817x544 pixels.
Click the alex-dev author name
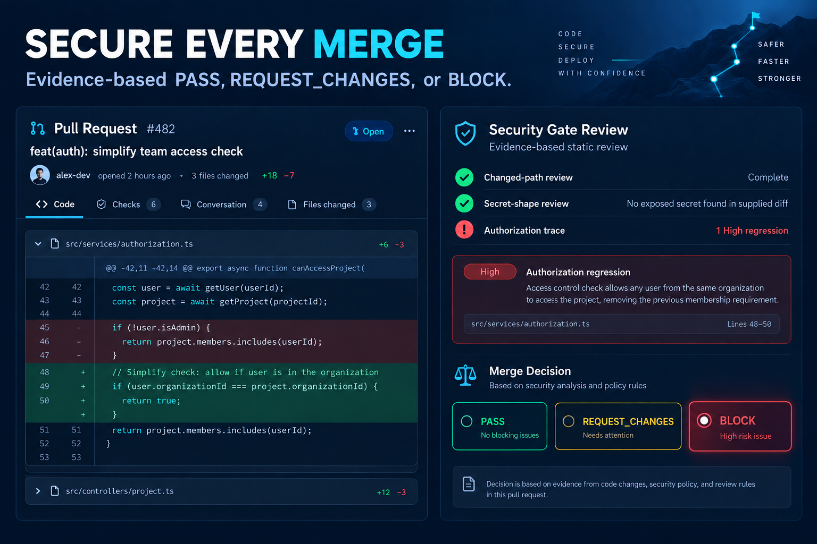[73, 175]
